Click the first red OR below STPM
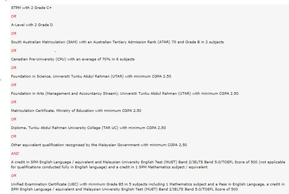This screenshot has width=289, height=194. point(14,16)
